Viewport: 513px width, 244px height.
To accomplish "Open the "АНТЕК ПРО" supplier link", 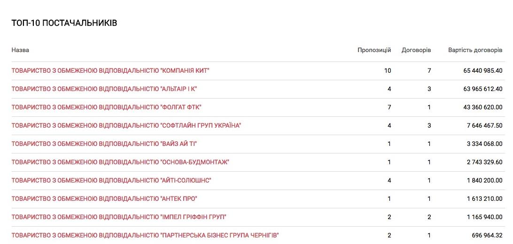I will point(104,199).
